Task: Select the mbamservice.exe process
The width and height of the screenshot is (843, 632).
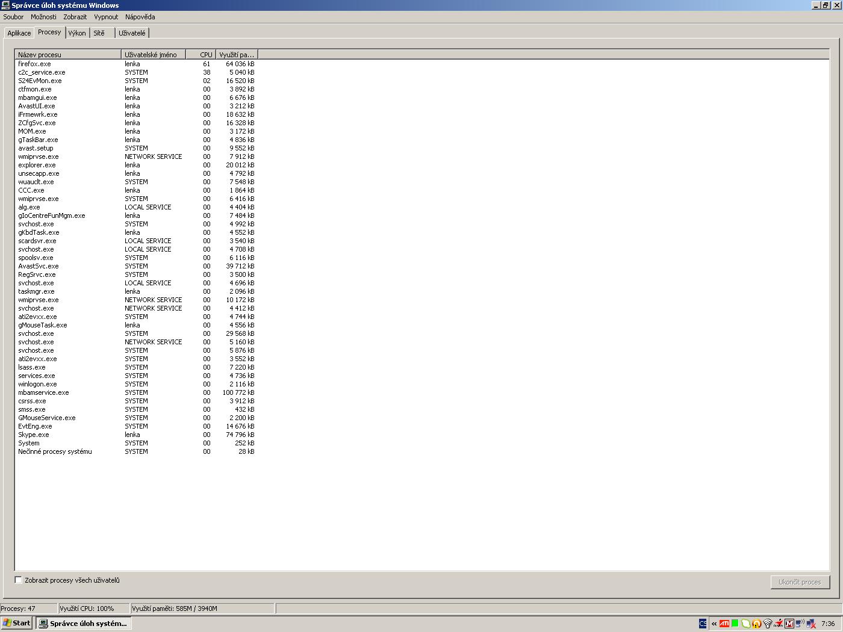Action: 136,392
